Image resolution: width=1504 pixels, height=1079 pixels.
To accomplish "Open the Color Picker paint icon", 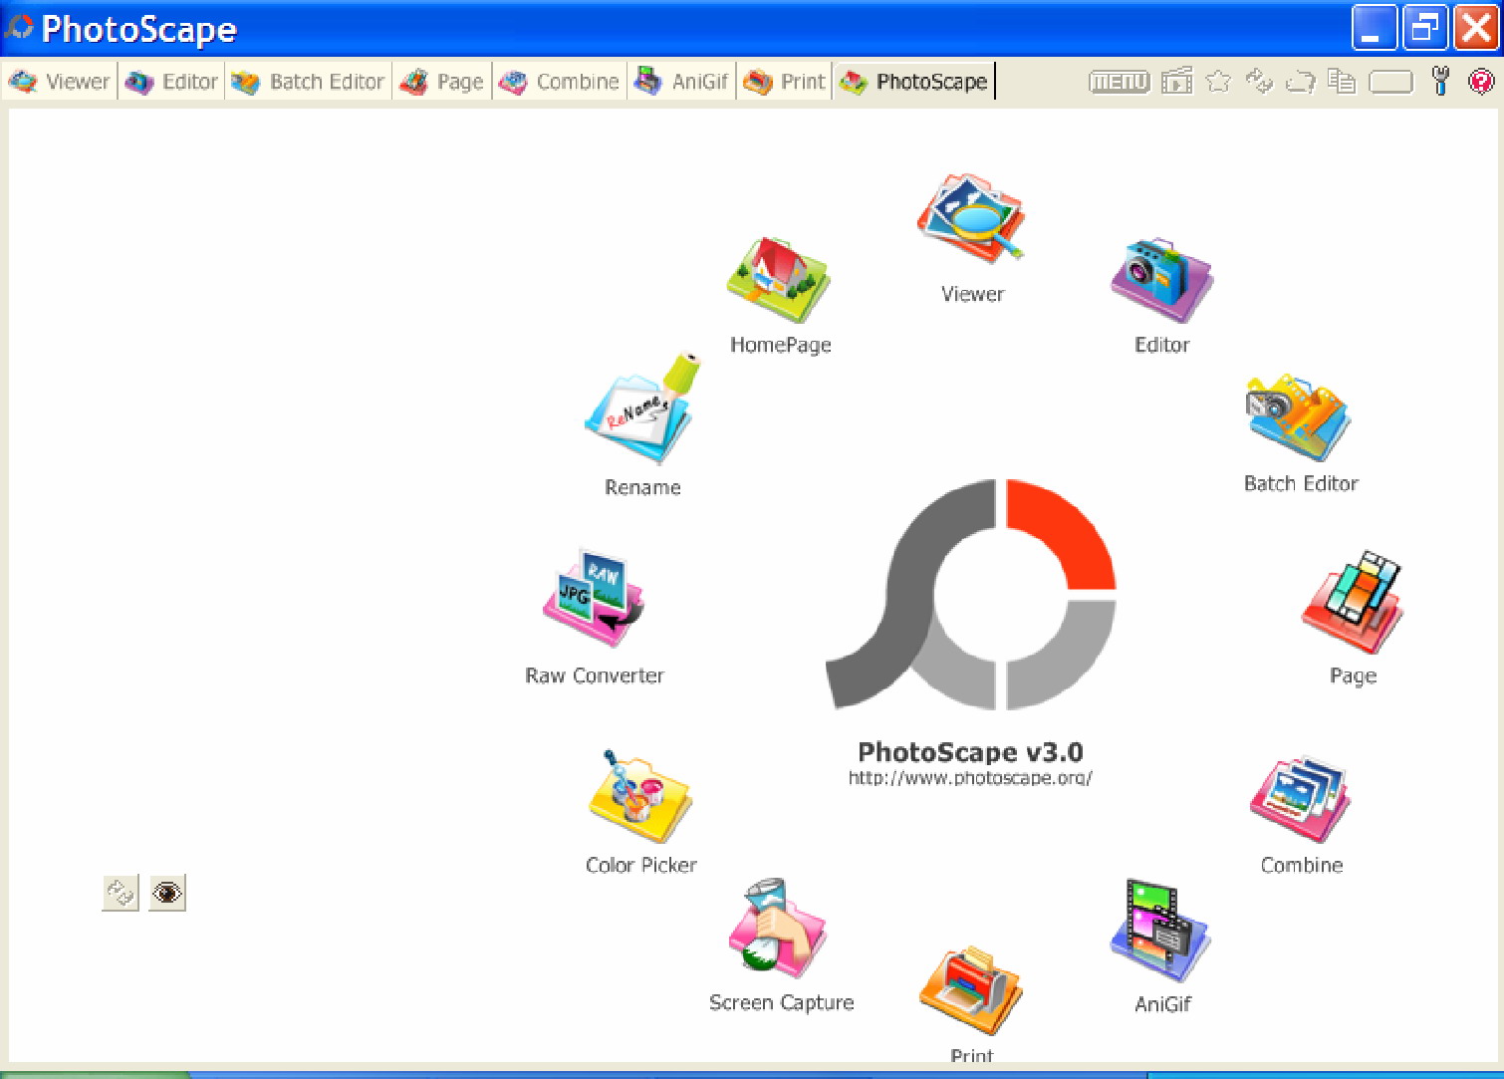I will pos(640,797).
